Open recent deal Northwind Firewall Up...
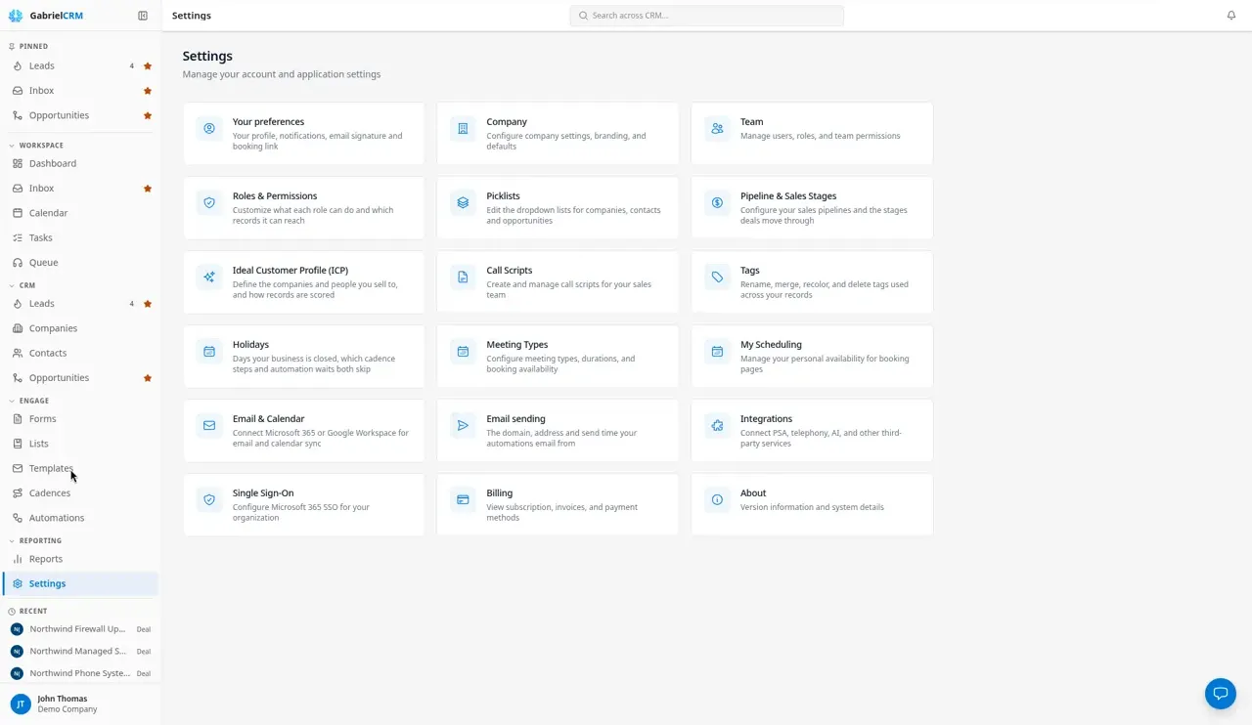This screenshot has height=725, width=1252. 80,629
